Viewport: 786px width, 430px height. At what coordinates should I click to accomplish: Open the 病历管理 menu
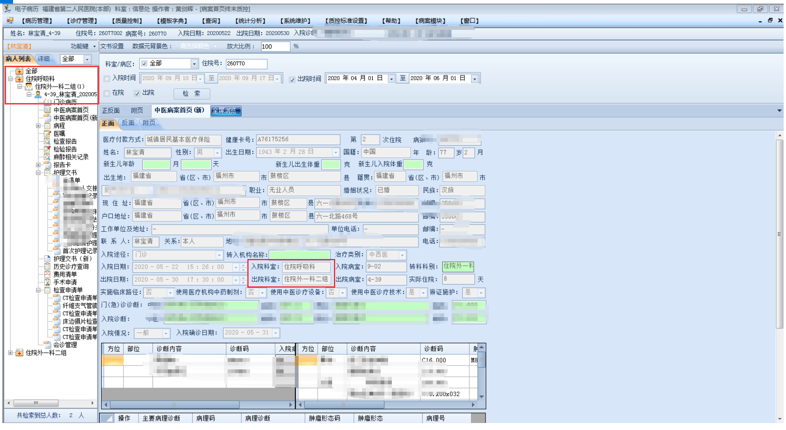tap(37, 21)
